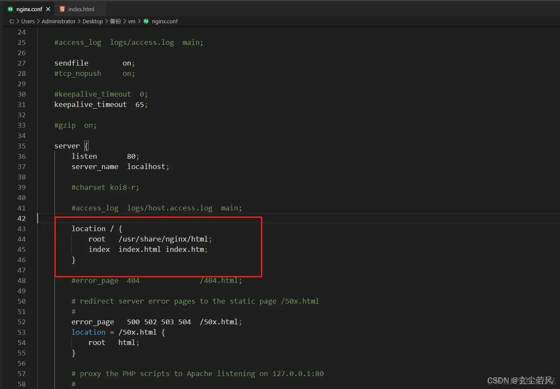Screen dimensions: 560x389
Task: Click 'server_name' on line 37
Action: coord(95,166)
